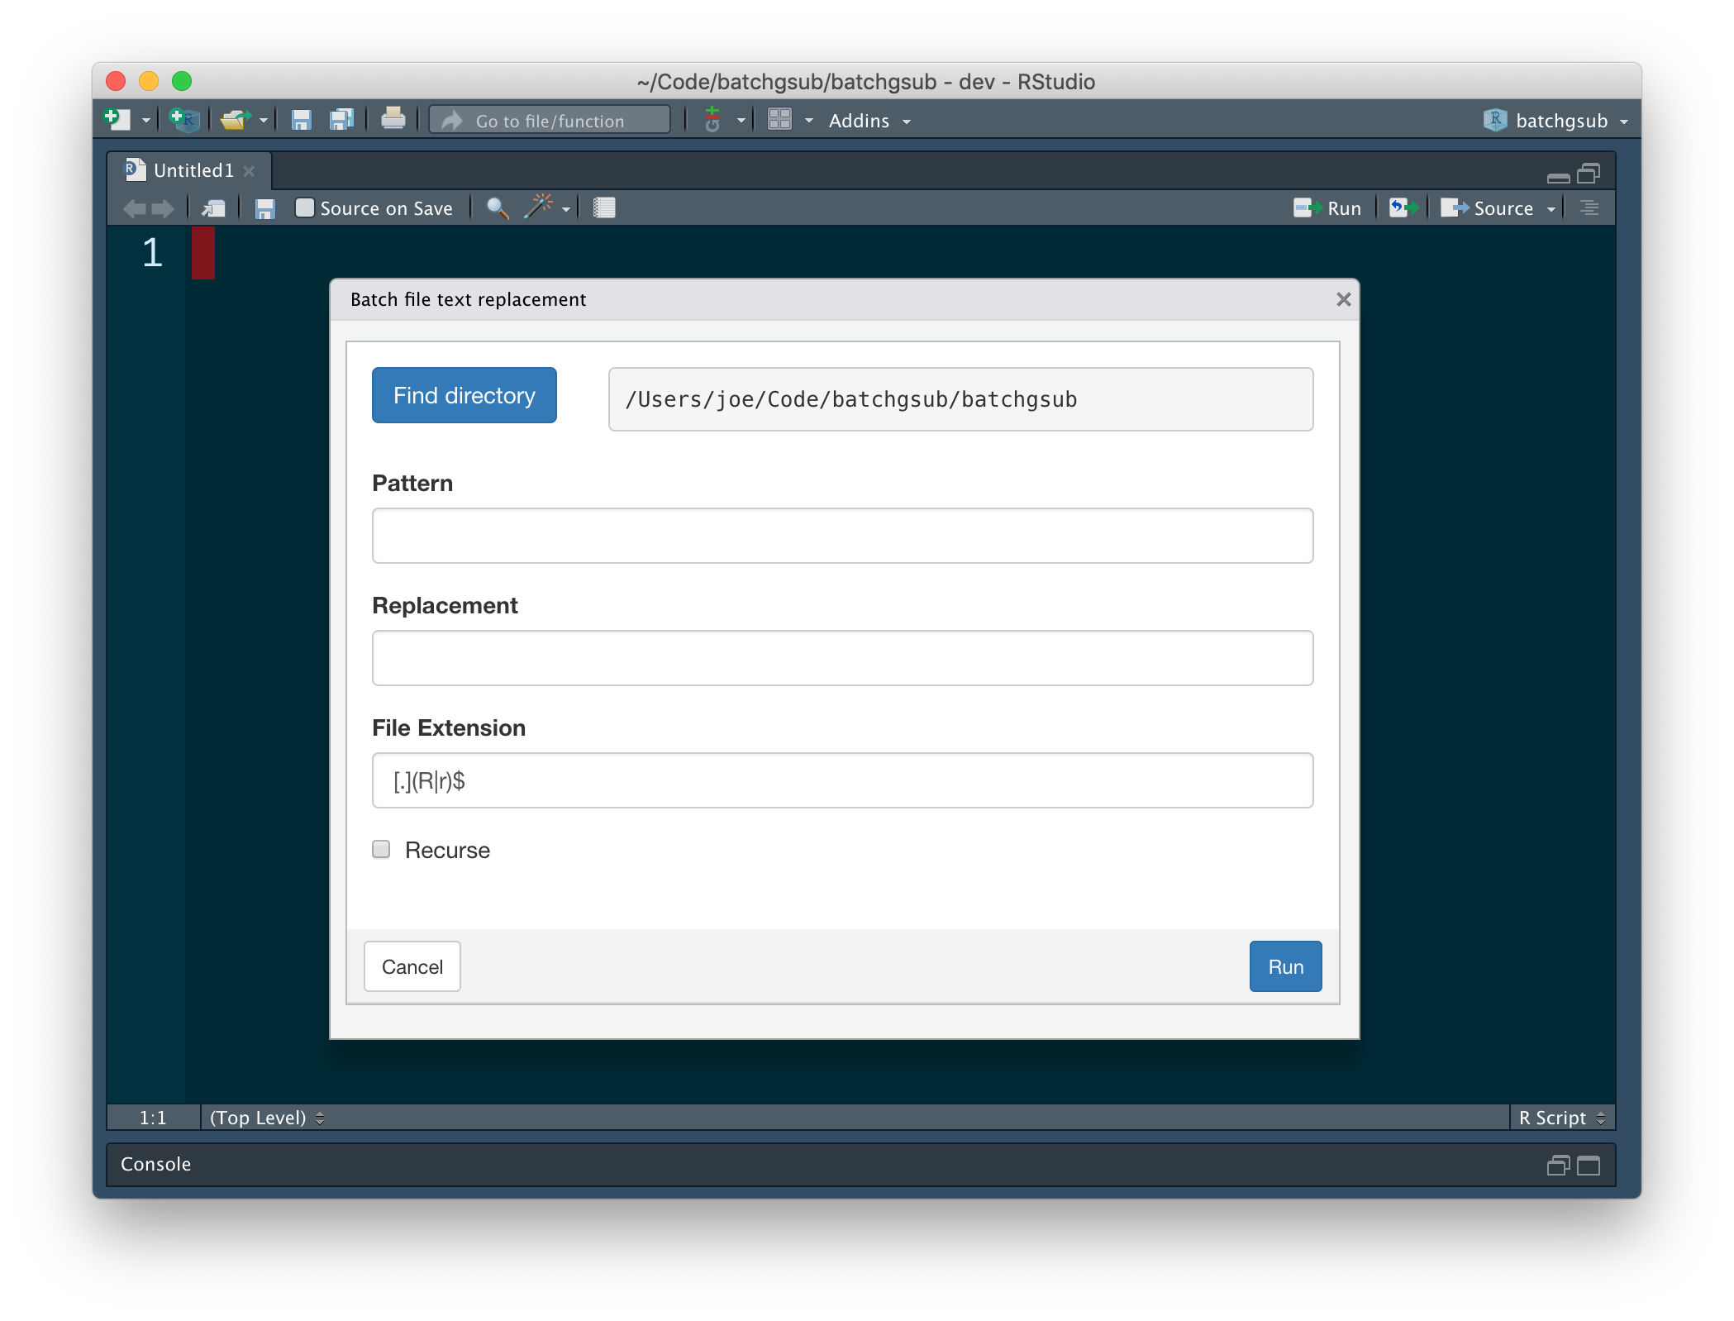The height and width of the screenshot is (1321, 1734).
Task: Click the Create Project icon
Action: [x=183, y=120]
